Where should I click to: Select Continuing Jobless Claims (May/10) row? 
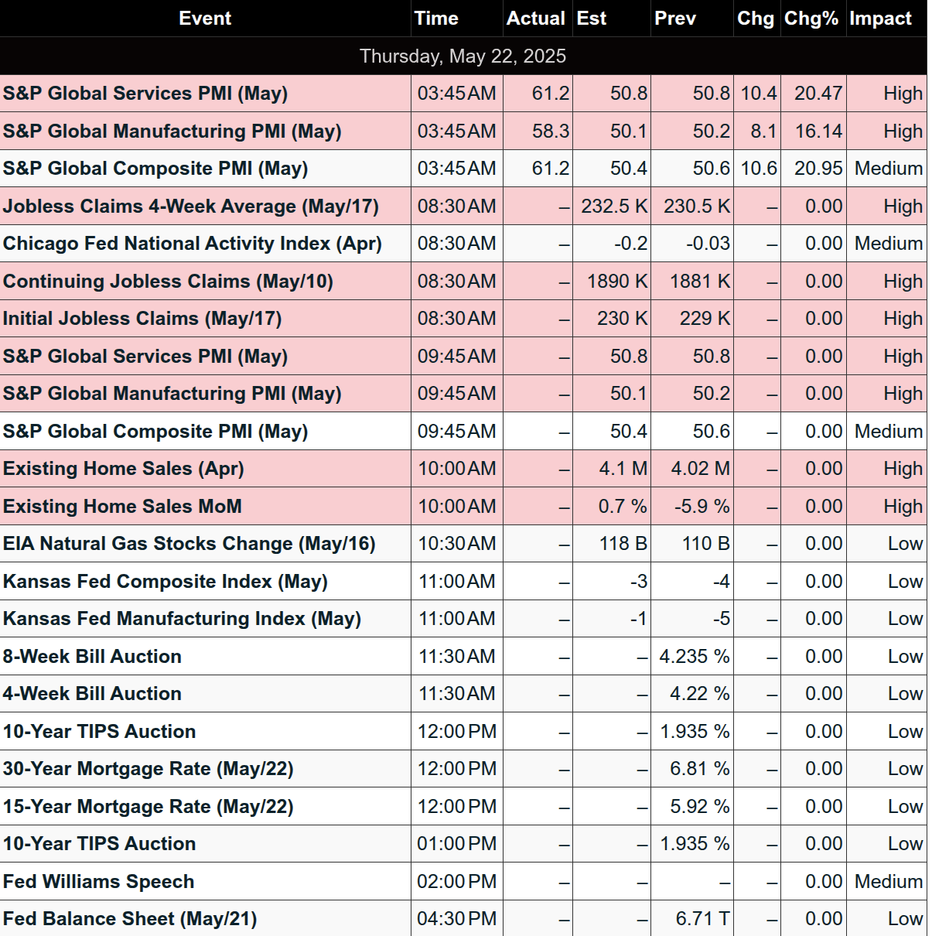[463, 282]
